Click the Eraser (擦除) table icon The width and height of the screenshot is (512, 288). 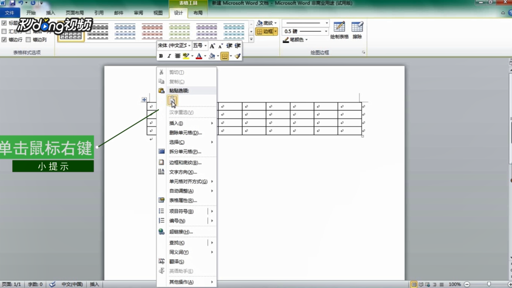pyautogui.click(x=357, y=30)
